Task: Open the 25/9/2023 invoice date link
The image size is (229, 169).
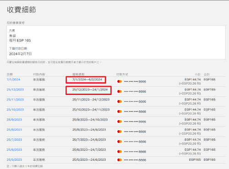Action: tap(14, 120)
